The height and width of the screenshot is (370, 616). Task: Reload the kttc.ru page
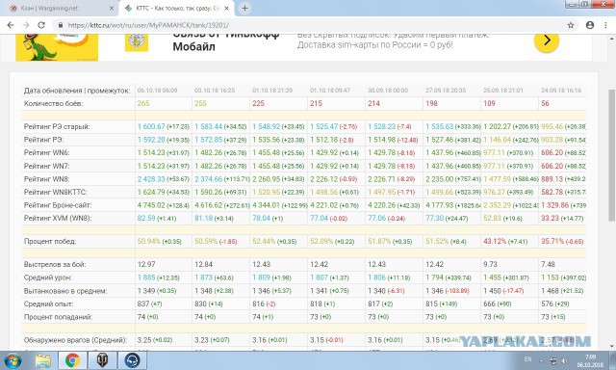[41, 25]
